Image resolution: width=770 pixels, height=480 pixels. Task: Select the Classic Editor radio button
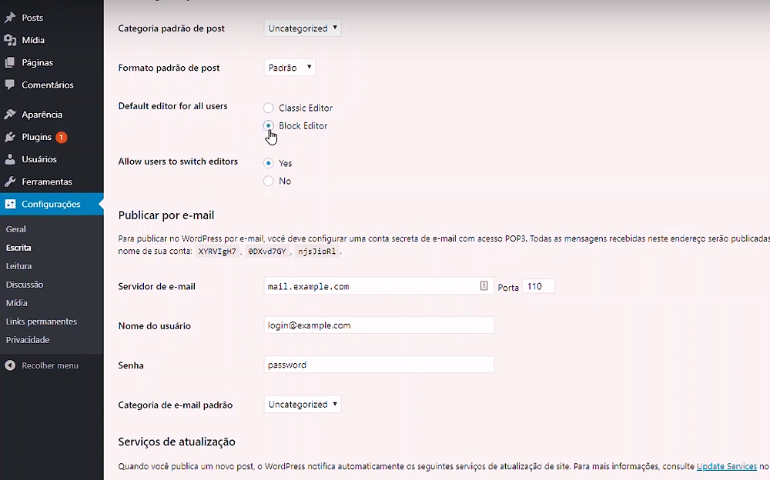[x=268, y=108]
